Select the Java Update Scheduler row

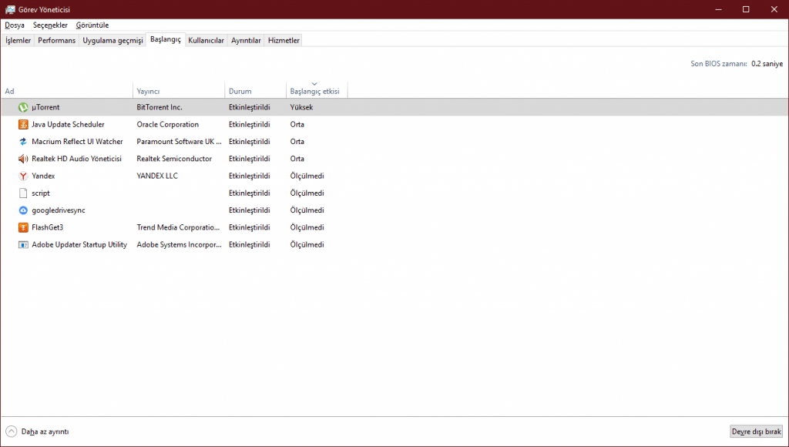tap(394, 124)
